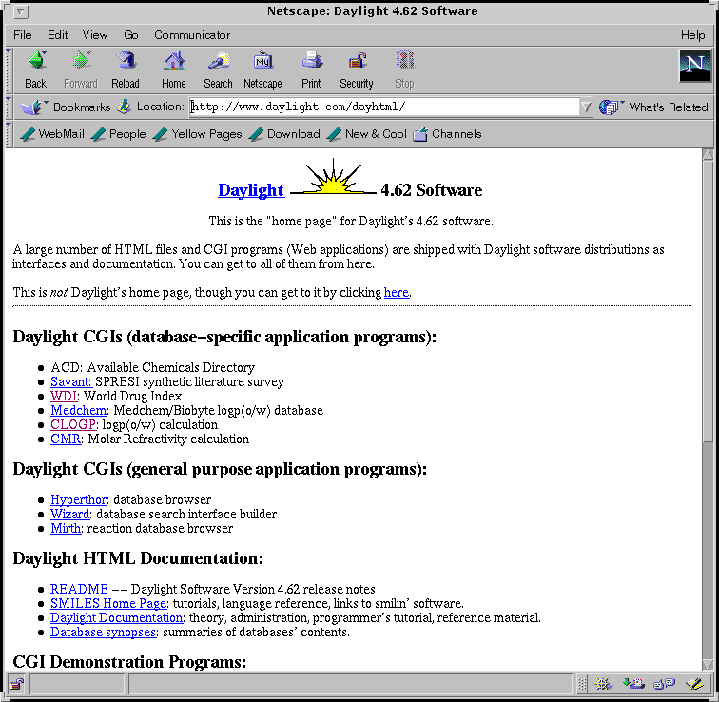
Task: Go to the Home page
Action: (x=174, y=69)
